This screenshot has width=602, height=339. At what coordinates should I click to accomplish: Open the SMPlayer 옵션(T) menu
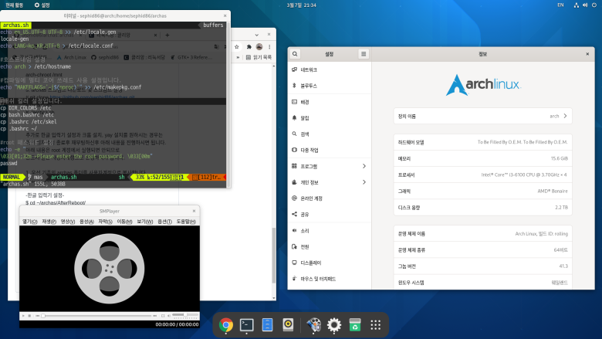click(164, 222)
